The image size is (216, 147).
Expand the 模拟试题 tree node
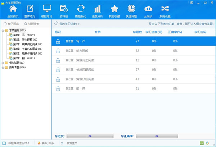[3, 63]
